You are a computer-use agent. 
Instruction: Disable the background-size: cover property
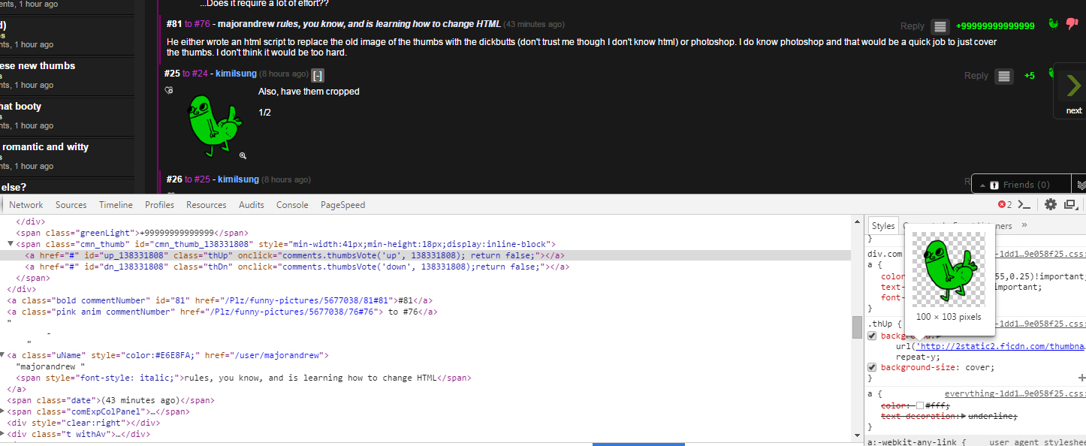pyautogui.click(x=872, y=367)
